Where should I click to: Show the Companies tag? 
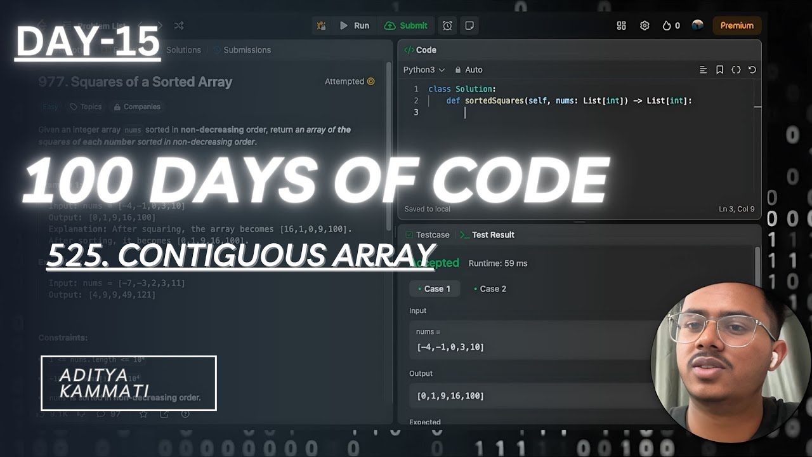(x=137, y=107)
